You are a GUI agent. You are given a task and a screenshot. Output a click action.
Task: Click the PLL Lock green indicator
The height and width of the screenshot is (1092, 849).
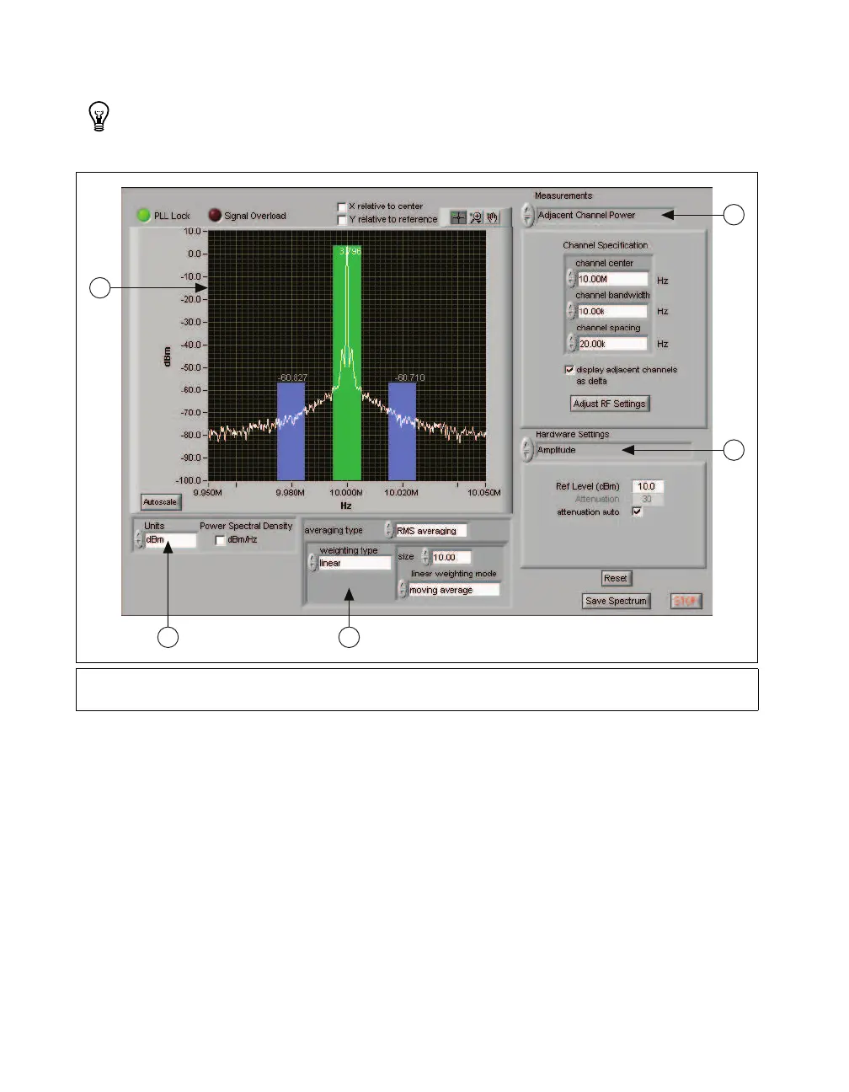144,216
